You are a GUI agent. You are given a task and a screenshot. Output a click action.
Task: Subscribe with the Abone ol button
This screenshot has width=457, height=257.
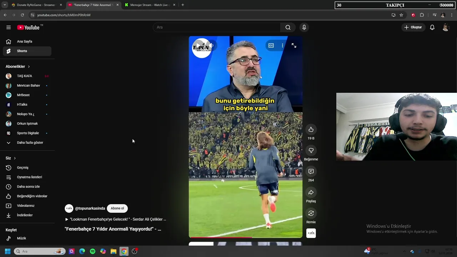tap(117, 208)
